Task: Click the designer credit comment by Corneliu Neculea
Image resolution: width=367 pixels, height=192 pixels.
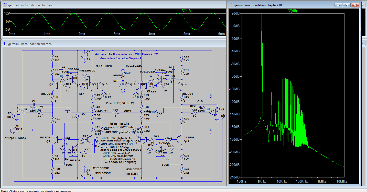Action: point(126,54)
